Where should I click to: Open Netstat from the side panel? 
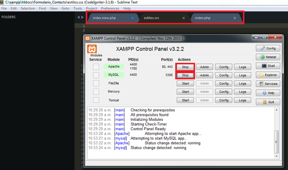click(268, 57)
